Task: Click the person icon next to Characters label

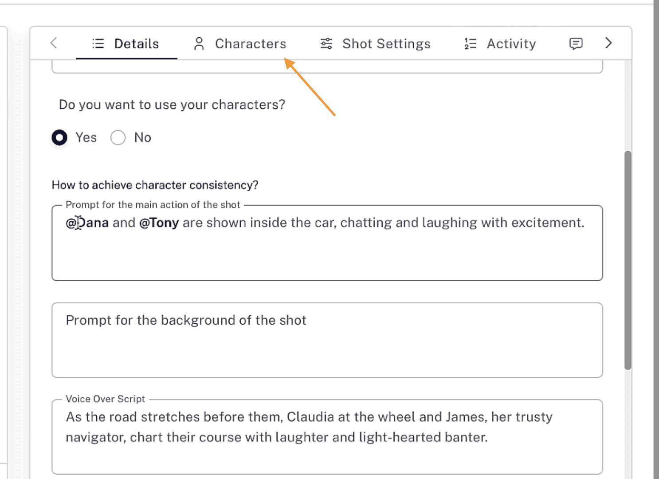Action: pyautogui.click(x=199, y=43)
